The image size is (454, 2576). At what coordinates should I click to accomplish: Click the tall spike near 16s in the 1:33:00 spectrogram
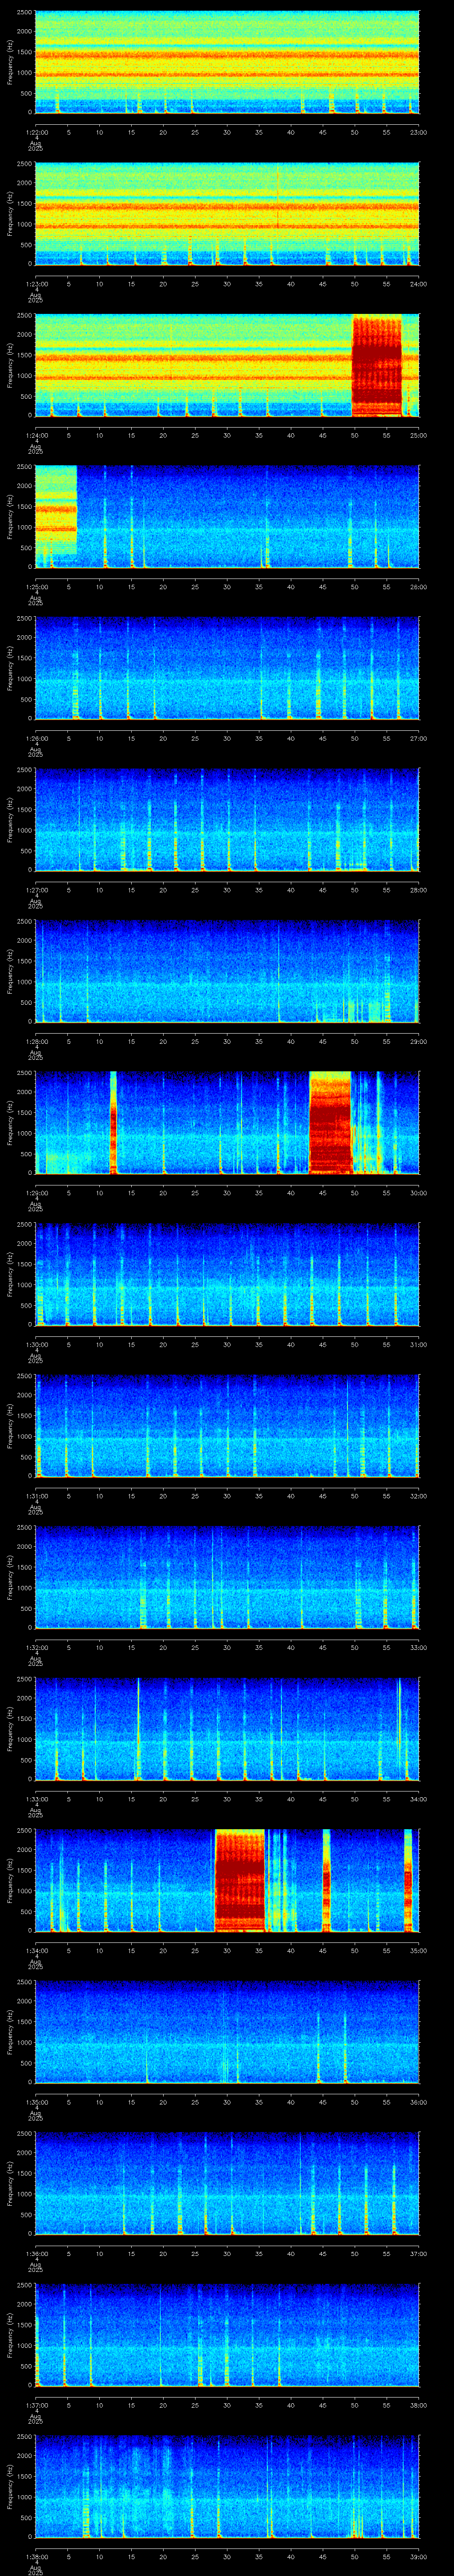138,1728
